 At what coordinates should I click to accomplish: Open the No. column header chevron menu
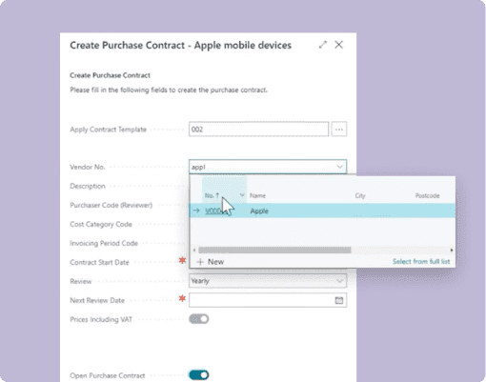(242, 195)
